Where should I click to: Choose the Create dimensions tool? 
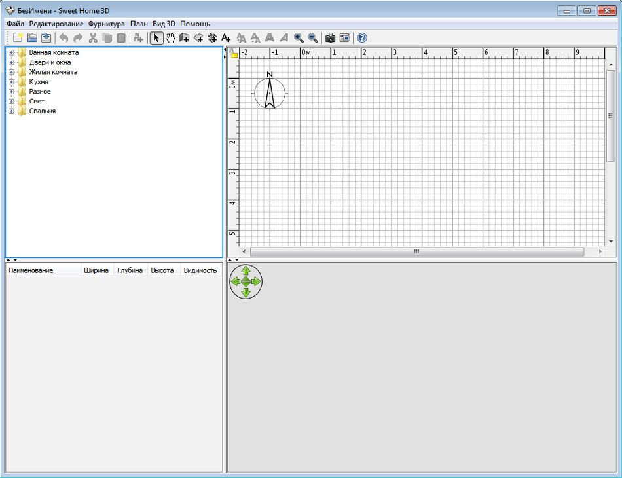click(x=213, y=38)
